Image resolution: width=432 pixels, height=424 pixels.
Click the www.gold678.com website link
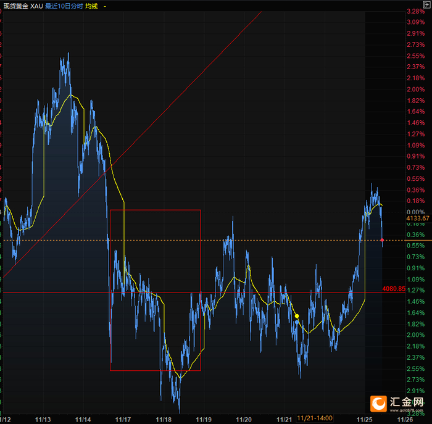406,410
